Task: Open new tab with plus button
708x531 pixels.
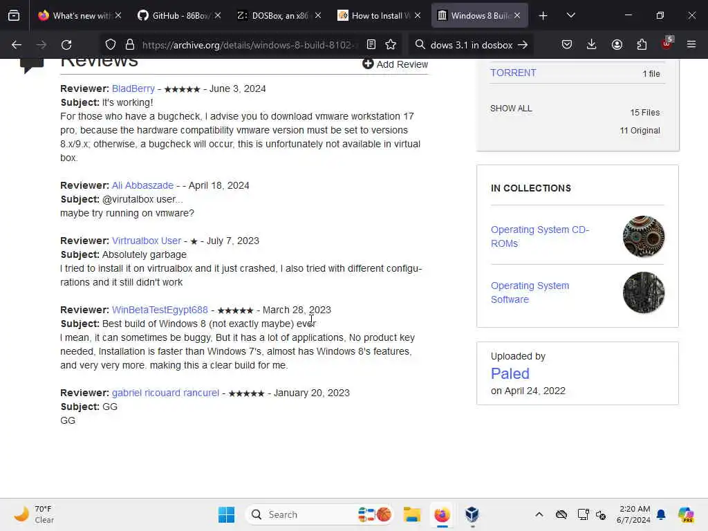Action: [x=543, y=16]
